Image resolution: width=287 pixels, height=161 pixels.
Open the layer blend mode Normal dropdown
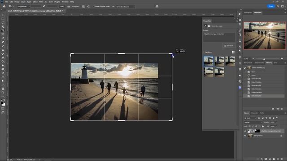click(253, 122)
